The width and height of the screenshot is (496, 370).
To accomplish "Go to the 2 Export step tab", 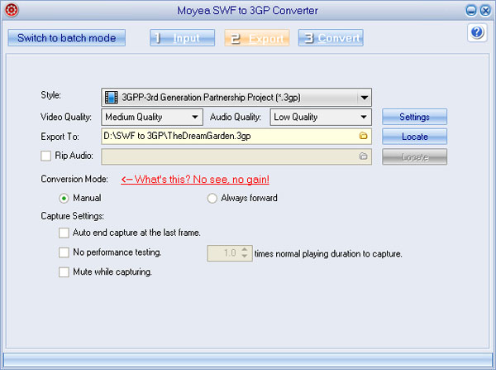I will coord(257,38).
